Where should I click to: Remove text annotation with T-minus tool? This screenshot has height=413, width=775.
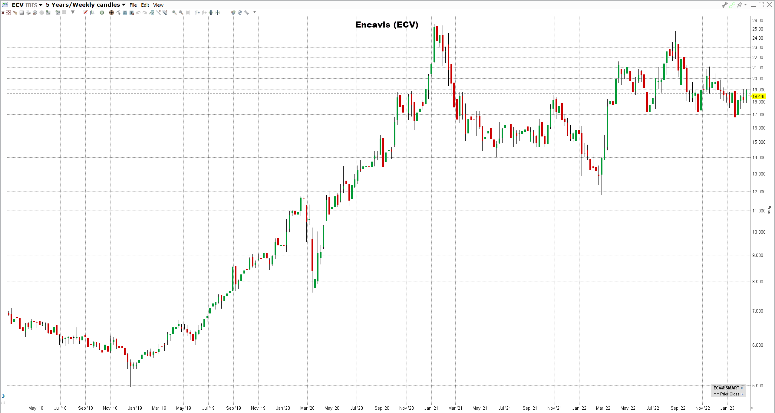coord(131,13)
